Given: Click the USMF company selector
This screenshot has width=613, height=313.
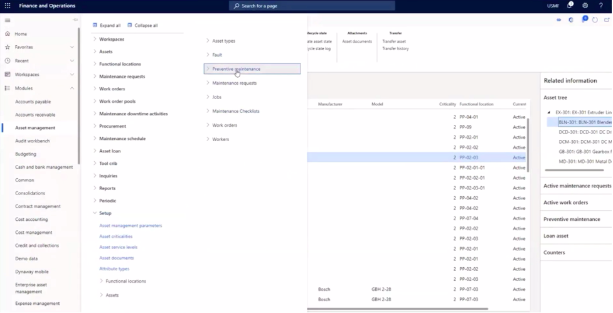Looking at the screenshot, I should pos(553,6).
